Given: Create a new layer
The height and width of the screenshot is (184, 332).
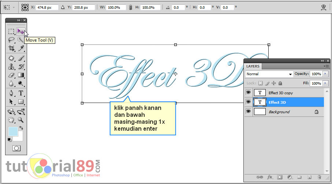Looking at the screenshot, I should (x=309, y=177).
